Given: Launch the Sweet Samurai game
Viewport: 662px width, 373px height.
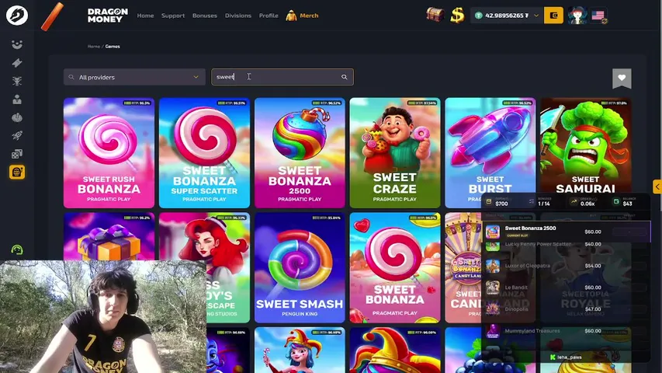Looking at the screenshot, I should 586,146.
